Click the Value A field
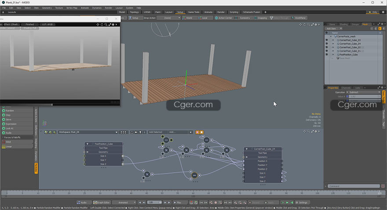The width and height of the screenshot is (387, 210). tap(365, 97)
